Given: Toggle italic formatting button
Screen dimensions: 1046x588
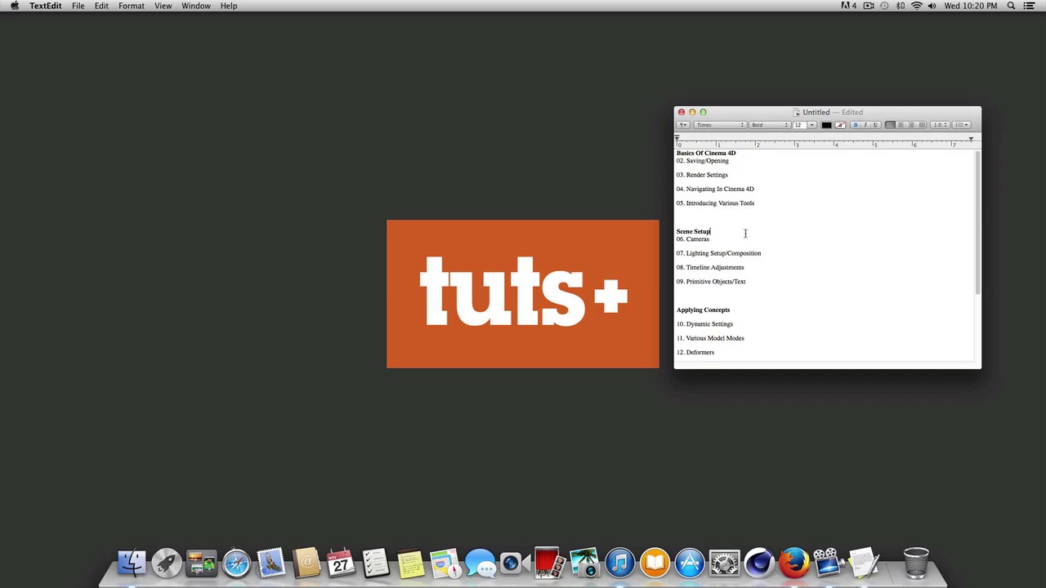Looking at the screenshot, I should click(x=865, y=125).
